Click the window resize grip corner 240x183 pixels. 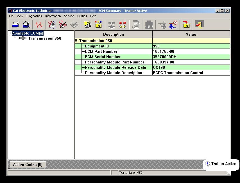pos(228,173)
